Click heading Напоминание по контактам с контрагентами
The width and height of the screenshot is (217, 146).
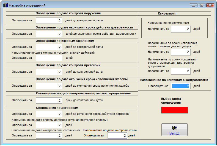point(174,80)
